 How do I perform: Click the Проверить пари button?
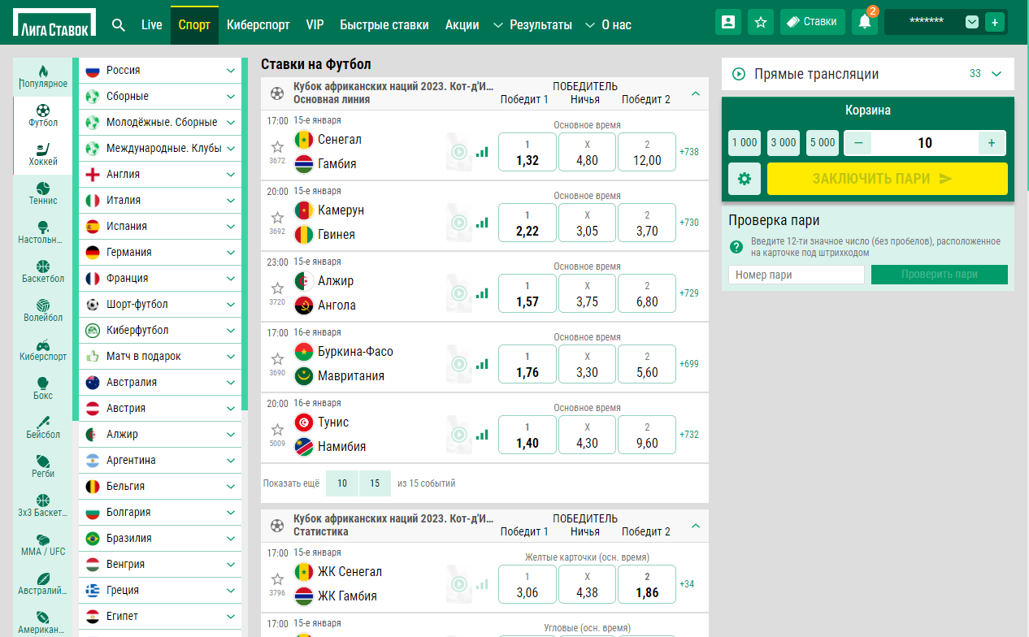tap(940, 275)
